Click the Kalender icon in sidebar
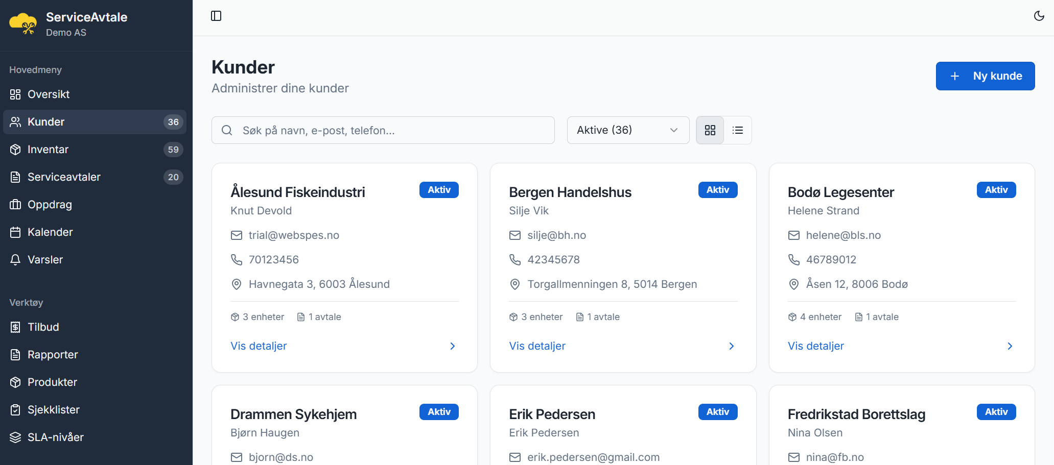The width and height of the screenshot is (1054, 465). click(15, 232)
